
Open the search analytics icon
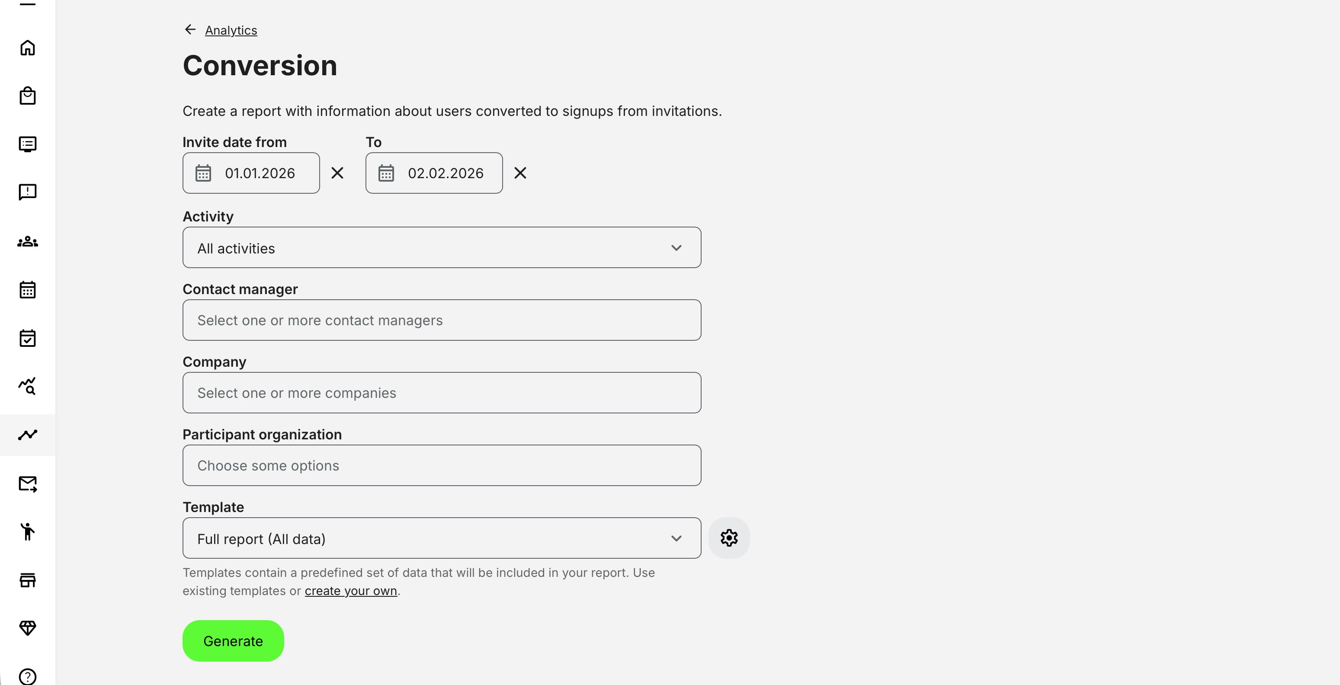(28, 387)
